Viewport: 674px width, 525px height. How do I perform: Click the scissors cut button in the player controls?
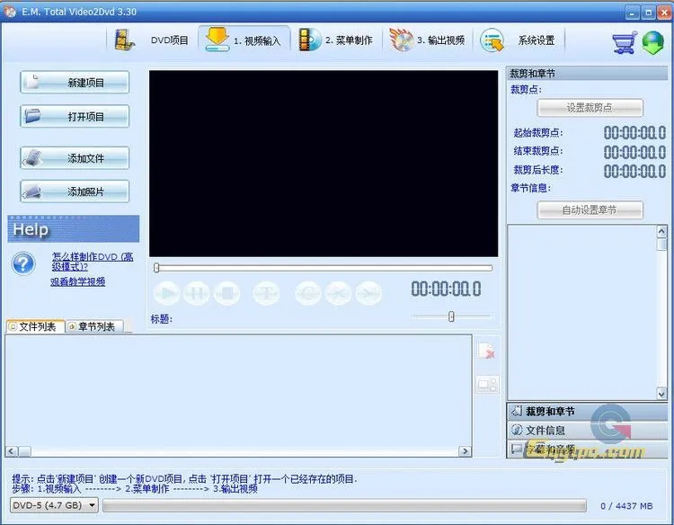click(x=338, y=293)
